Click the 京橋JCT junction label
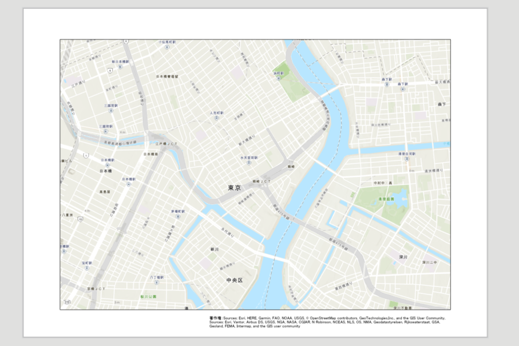This screenshot has width=519, height=346. click(96, 289)
